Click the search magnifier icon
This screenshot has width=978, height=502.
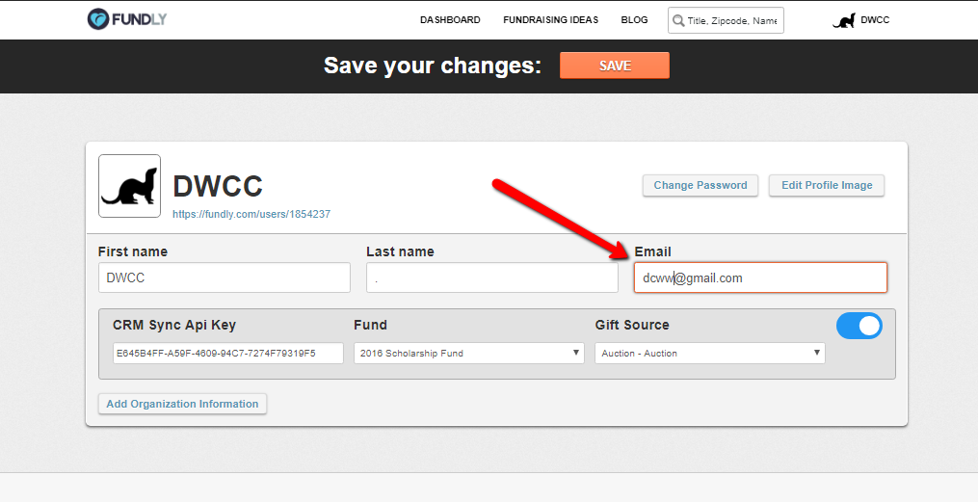click(x=678, y=20)
